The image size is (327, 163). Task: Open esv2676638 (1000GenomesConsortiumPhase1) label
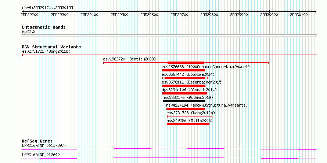point(206,67)
